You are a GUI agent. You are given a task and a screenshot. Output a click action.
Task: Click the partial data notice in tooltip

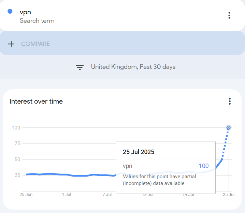pyautogui.click(x=159, y=180)
